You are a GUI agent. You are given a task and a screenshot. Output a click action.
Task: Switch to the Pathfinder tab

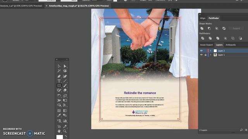tap(214, 18)
